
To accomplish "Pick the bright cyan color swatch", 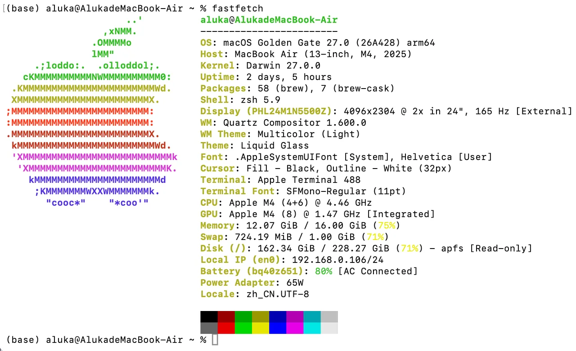I will [x=312, y=328].
